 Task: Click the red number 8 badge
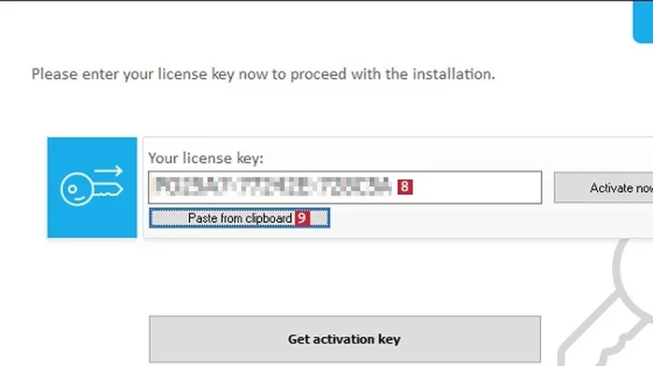coord(405,186)
